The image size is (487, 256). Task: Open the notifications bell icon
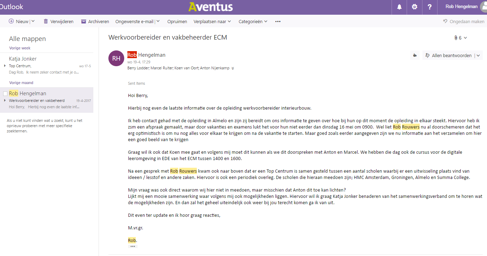point(399,7)
